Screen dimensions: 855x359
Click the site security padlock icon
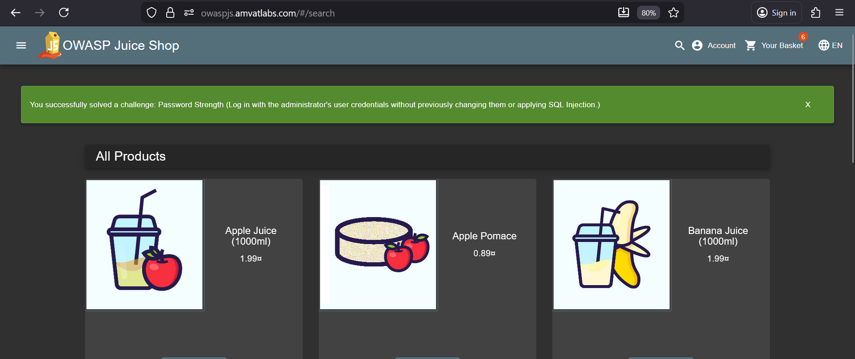pos(170,13)
